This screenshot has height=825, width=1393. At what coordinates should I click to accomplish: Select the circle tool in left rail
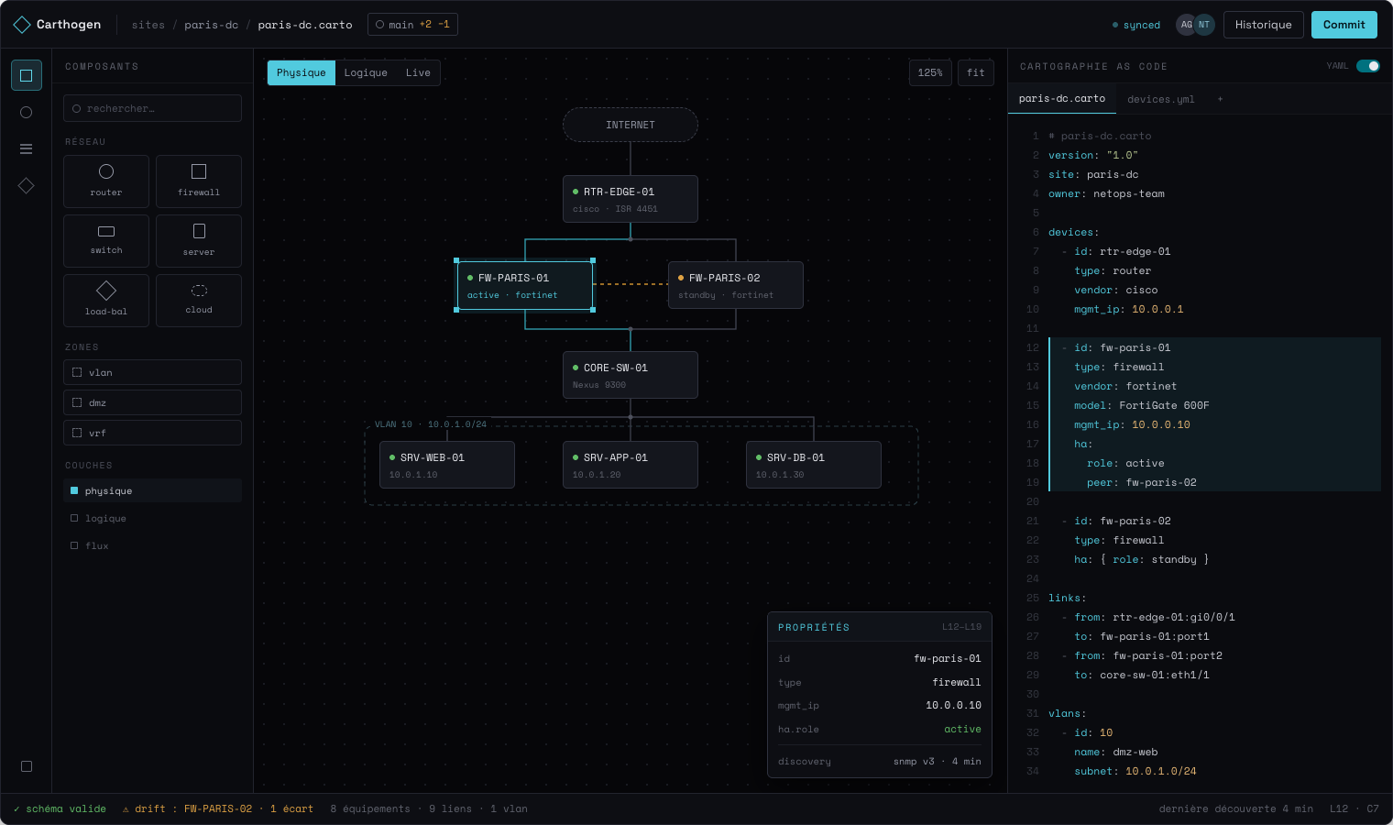click(x=27, y=112)
